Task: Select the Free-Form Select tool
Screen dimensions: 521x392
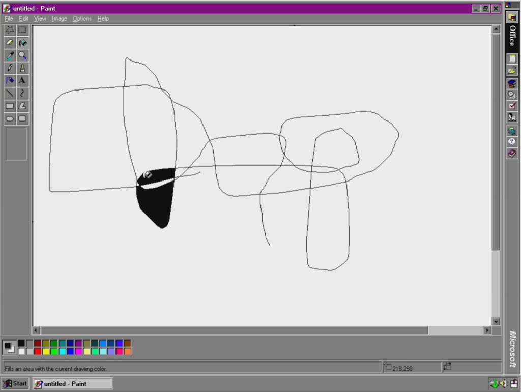Action: [x=10, y=30]
